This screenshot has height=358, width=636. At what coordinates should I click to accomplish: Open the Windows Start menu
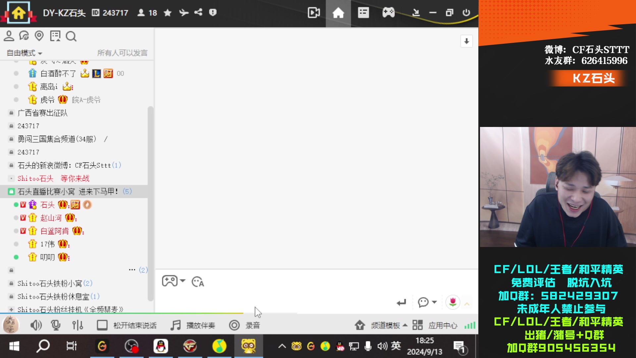[14, 346]
